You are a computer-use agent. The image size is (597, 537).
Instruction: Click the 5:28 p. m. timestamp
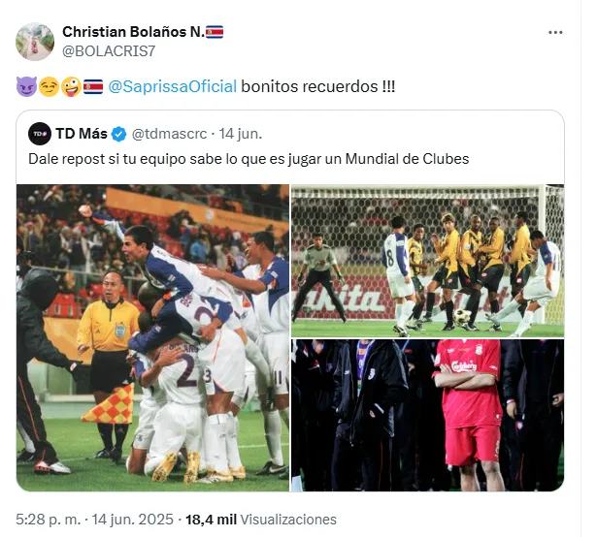coord(49,520)
